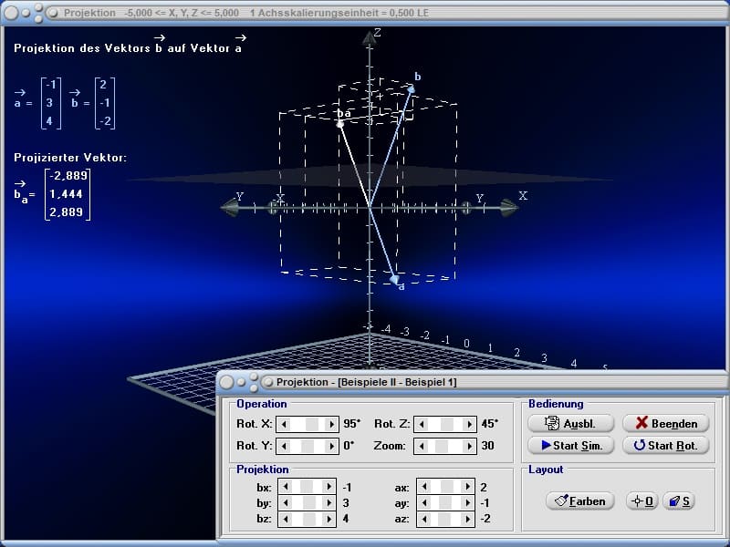730x547 pixels.
Task: Decrease by value with left arrow
Action: pyautogui.click(x=286, y=503)
